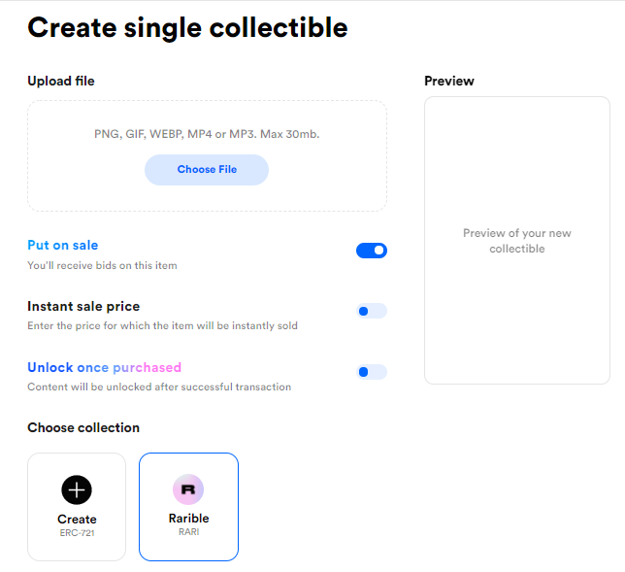Screen dimensions: 625x572
Task: Click the Rarible R logo icon
Action: [x=188, y=489]
